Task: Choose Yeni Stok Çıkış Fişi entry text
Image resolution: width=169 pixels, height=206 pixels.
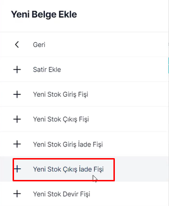Action: pos(61,120)
